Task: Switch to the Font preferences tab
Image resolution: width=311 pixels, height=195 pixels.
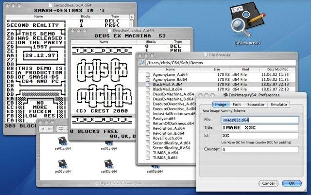Action: click(237, 105)
